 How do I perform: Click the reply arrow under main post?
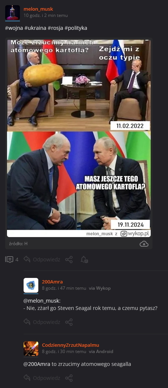(x=27, y=259)
